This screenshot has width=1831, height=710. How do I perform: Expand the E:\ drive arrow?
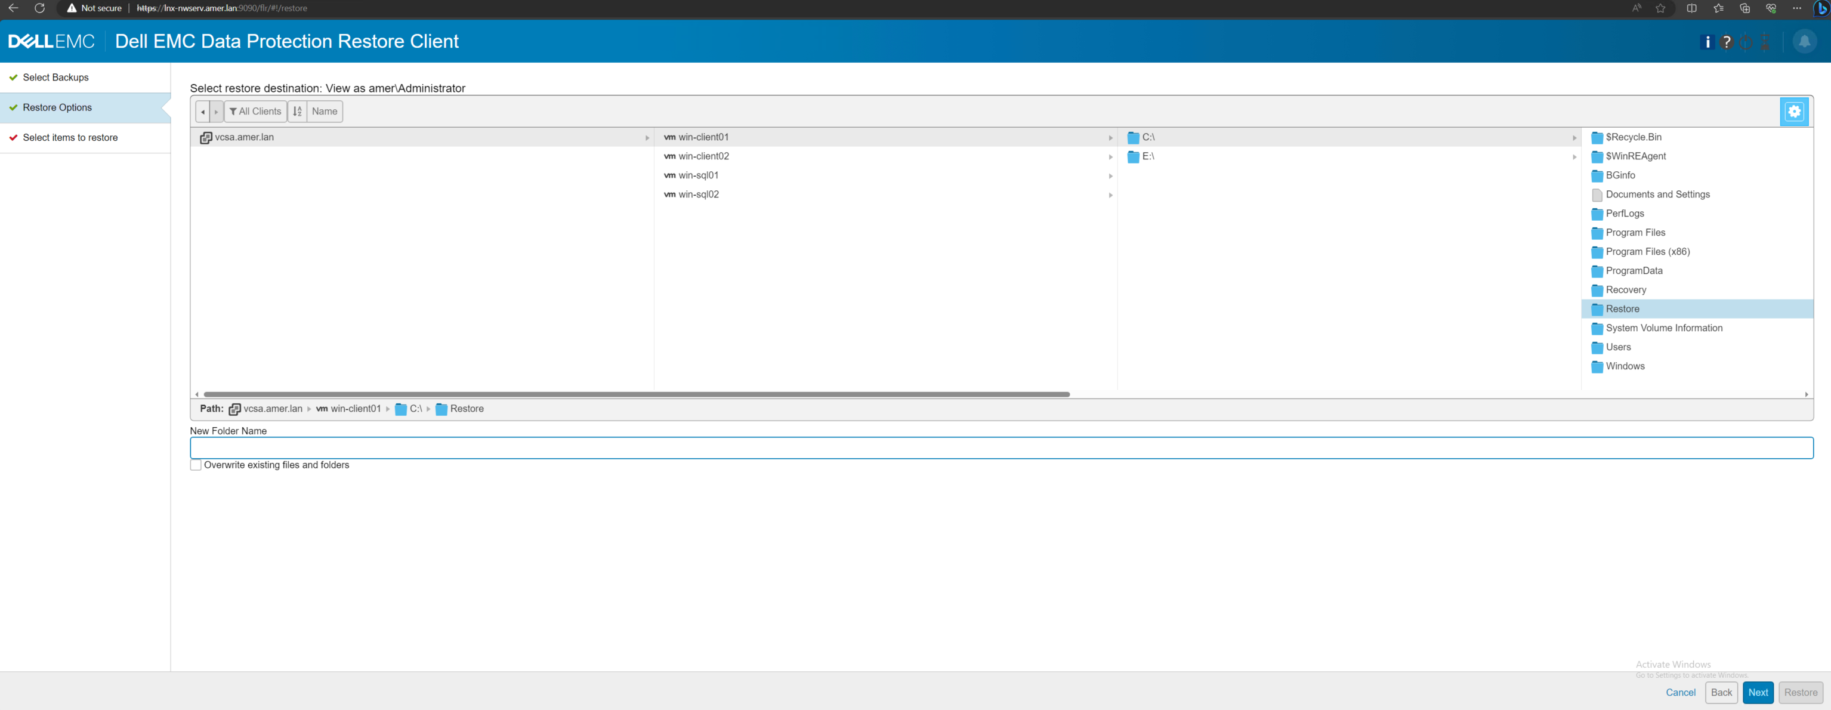[x=1574, y=157]
